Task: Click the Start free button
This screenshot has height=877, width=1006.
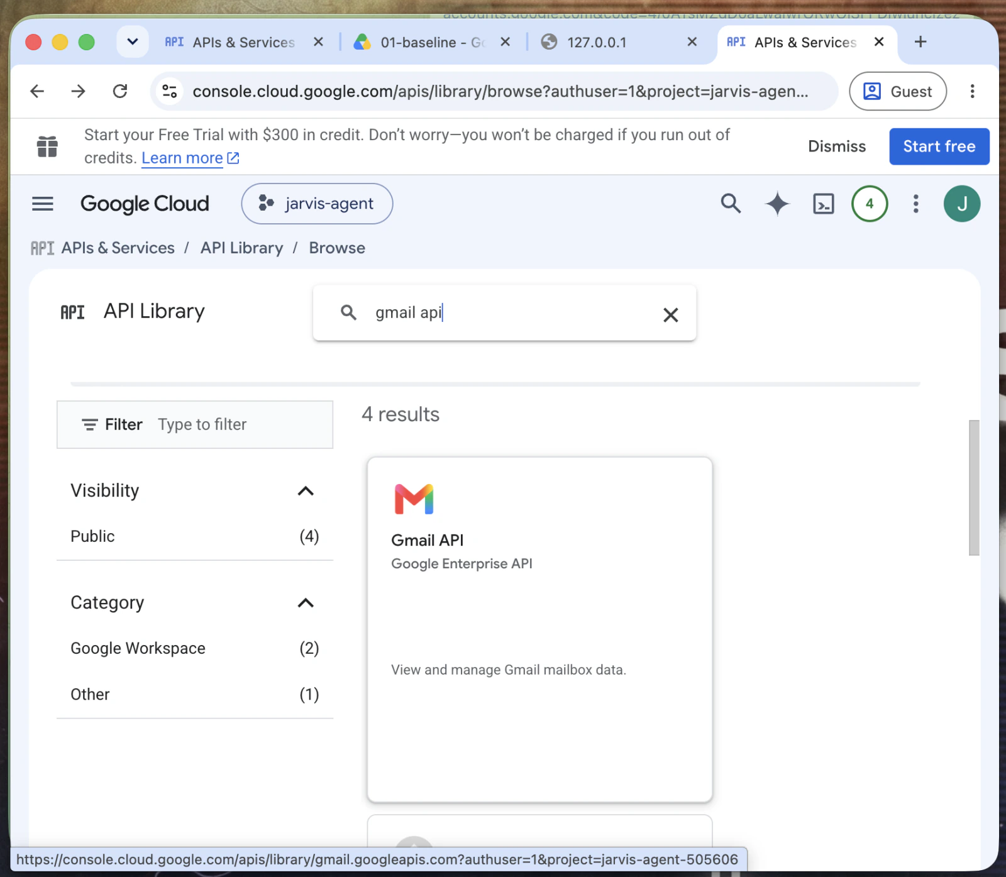Action: 939,146
